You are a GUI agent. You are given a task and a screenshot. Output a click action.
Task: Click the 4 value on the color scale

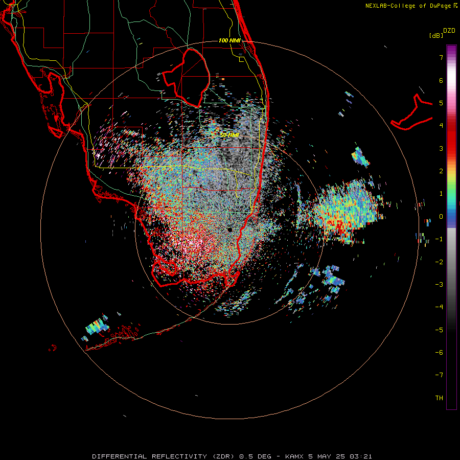click(441, 126)
